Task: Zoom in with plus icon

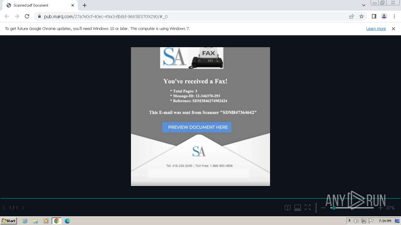Action: click(380, 208)
